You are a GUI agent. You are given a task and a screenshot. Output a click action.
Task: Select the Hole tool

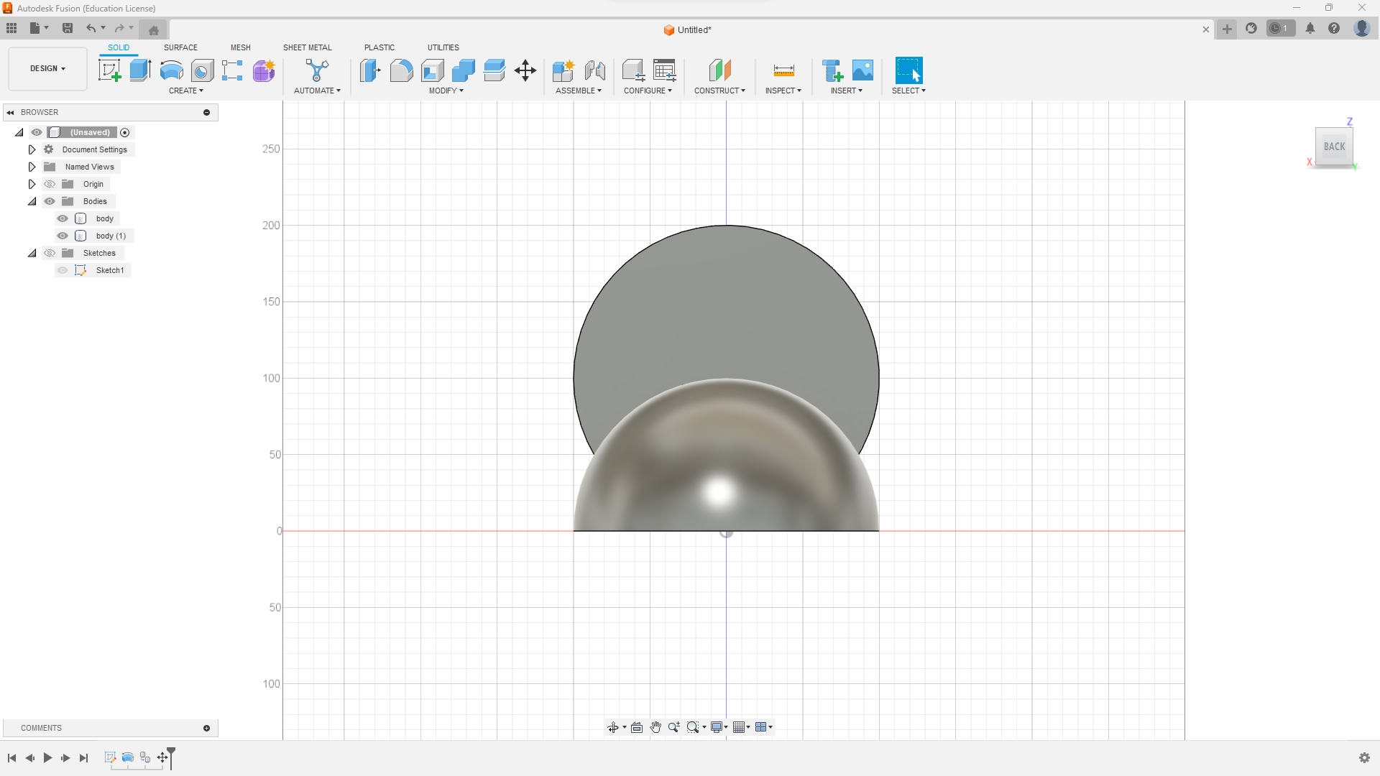pyautogui.click(x=202, y=70)
